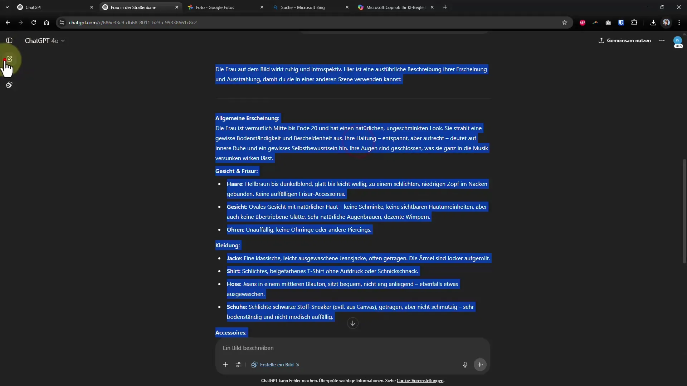687x386 pixels.
Task: Open the three-dot conversation options menu
Action: pos(662,40)
